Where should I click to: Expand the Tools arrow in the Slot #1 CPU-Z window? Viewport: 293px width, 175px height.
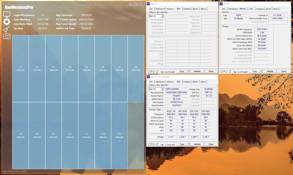click(188, 71)
